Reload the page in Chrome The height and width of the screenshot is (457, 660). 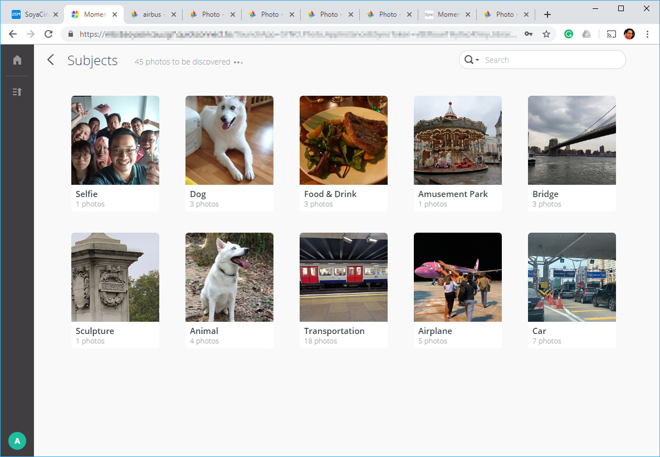(x=48, y=34)
